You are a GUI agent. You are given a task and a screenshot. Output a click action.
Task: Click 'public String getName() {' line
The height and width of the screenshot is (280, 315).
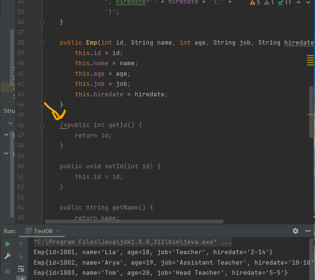click(107, 208)
